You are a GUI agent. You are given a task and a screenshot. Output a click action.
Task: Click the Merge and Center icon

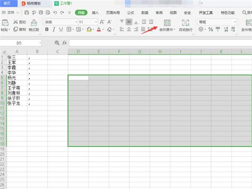tap(167, 23)
